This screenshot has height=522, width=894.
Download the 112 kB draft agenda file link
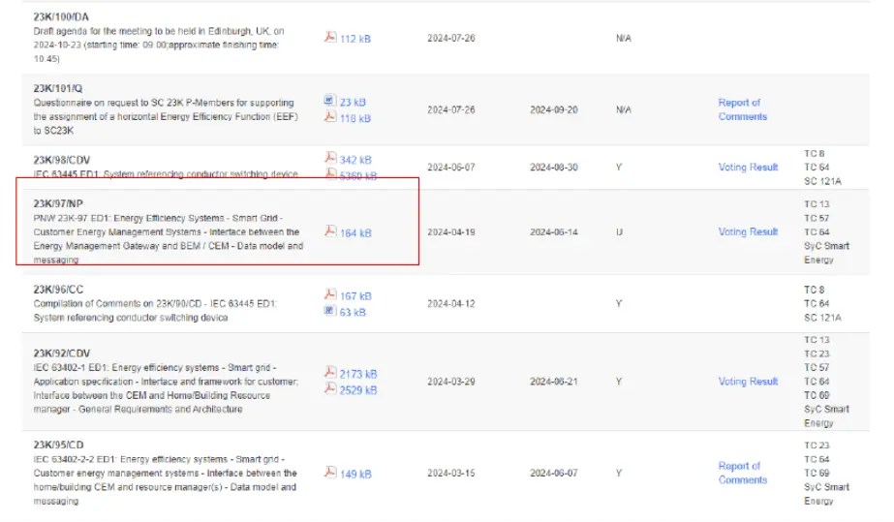(355, 39)
